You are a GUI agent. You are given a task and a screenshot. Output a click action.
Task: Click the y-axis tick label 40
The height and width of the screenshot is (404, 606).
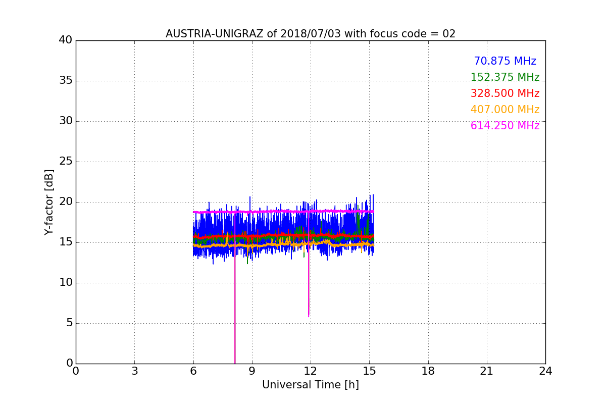[x=66, y=40]
